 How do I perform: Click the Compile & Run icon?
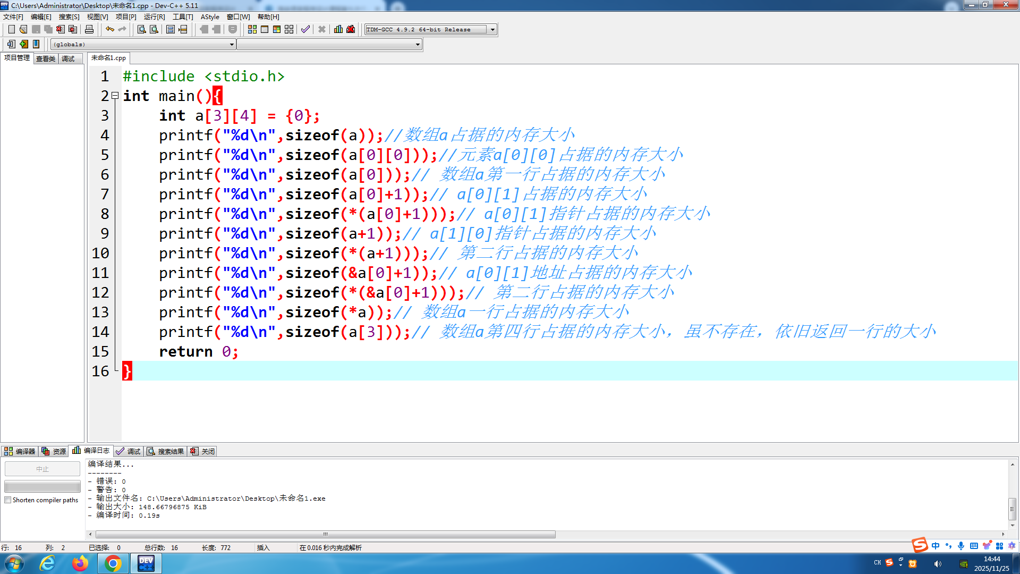pyautogui.click(x=277, y=29)
